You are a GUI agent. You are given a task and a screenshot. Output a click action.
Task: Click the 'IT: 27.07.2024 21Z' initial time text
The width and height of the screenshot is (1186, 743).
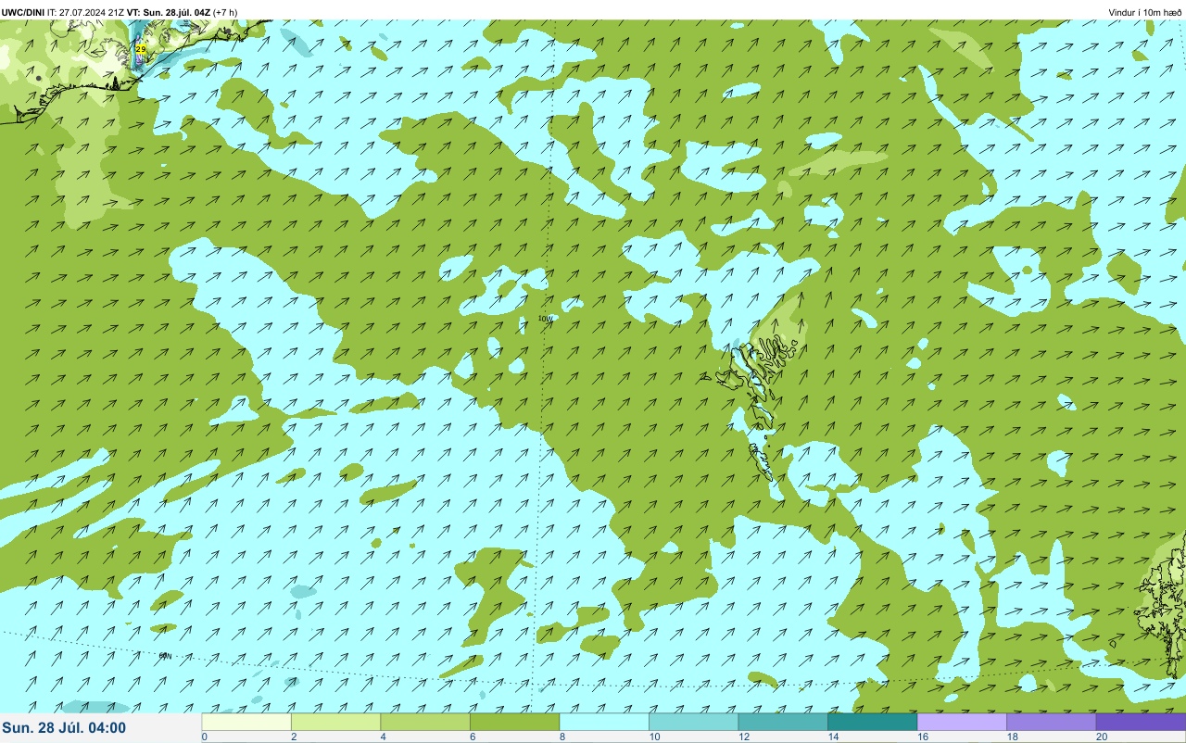tap(86, 12)
